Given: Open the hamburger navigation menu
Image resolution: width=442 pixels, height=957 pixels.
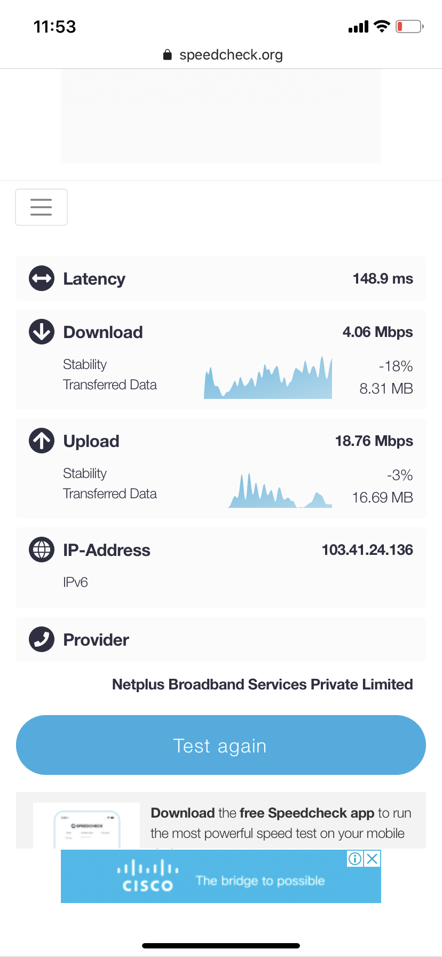Looking at the screenshot, I should pyautogui.click(x=41, y=207).
